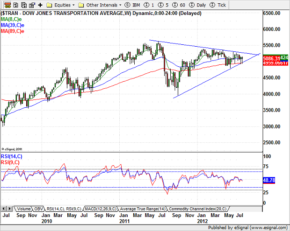Expand the Other Intervals dropdown arrow

tap(120, 5)
